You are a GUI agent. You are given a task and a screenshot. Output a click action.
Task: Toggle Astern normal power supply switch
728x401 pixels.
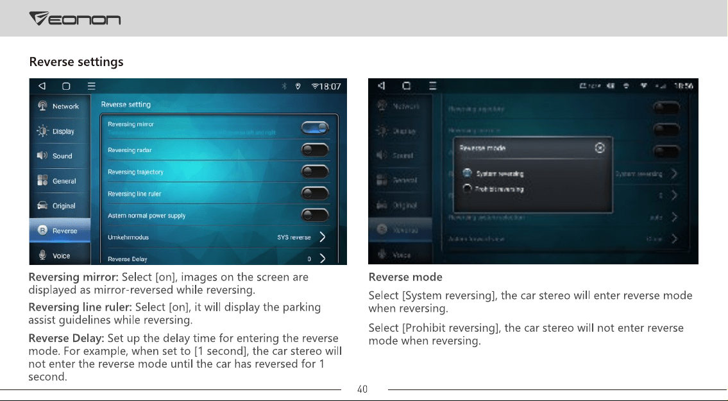point(315,215)
